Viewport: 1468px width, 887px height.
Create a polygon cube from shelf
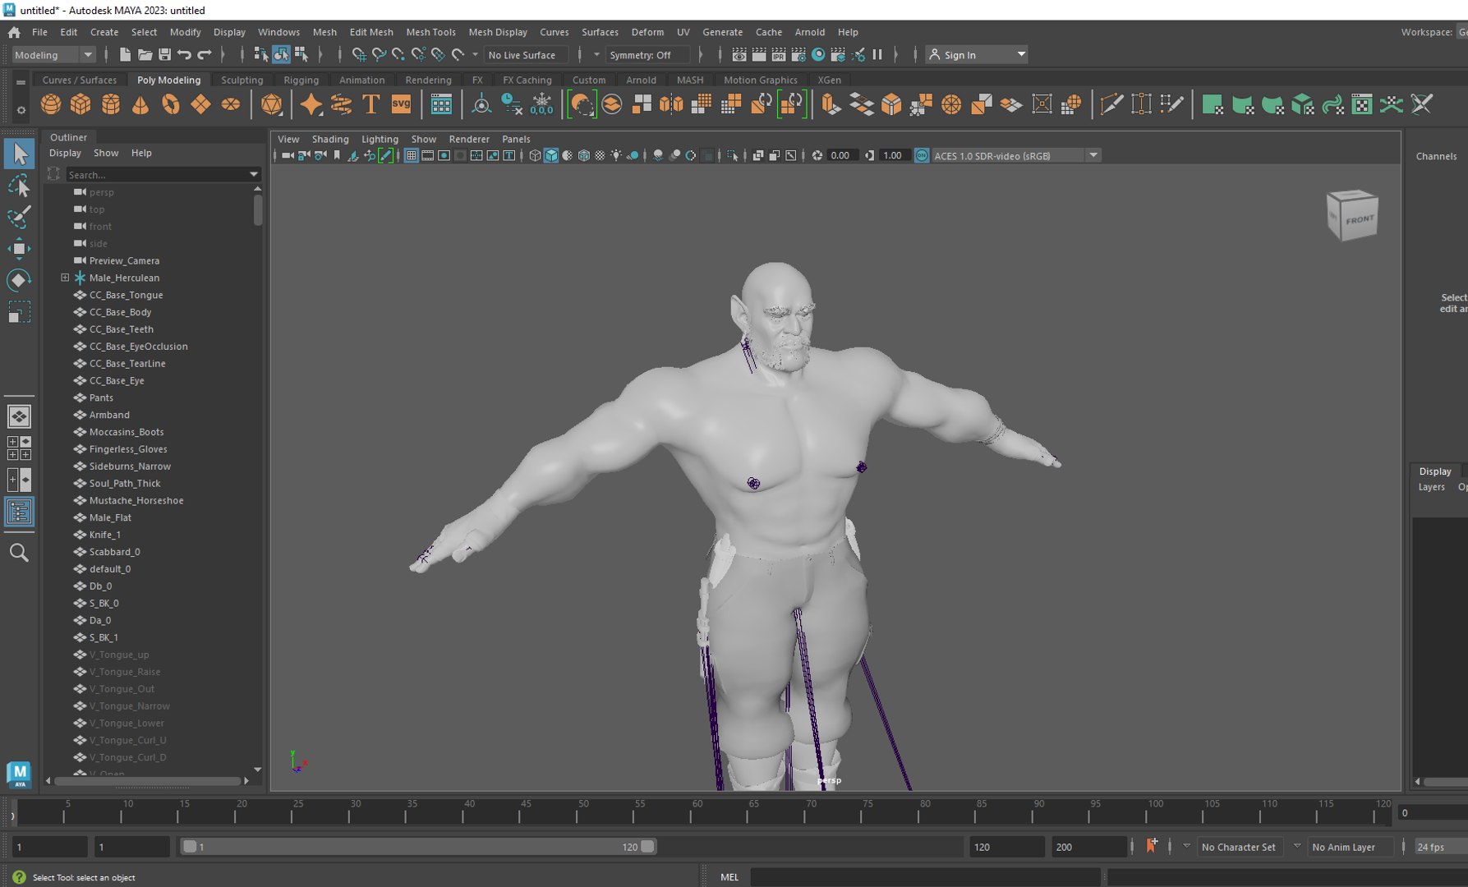point(81,104)
